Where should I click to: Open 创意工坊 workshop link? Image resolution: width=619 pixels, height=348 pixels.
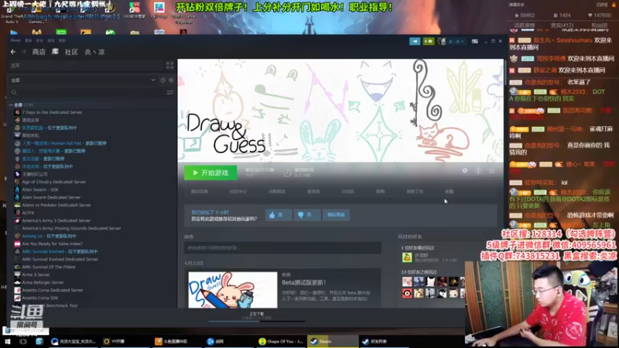coord(415,191)
